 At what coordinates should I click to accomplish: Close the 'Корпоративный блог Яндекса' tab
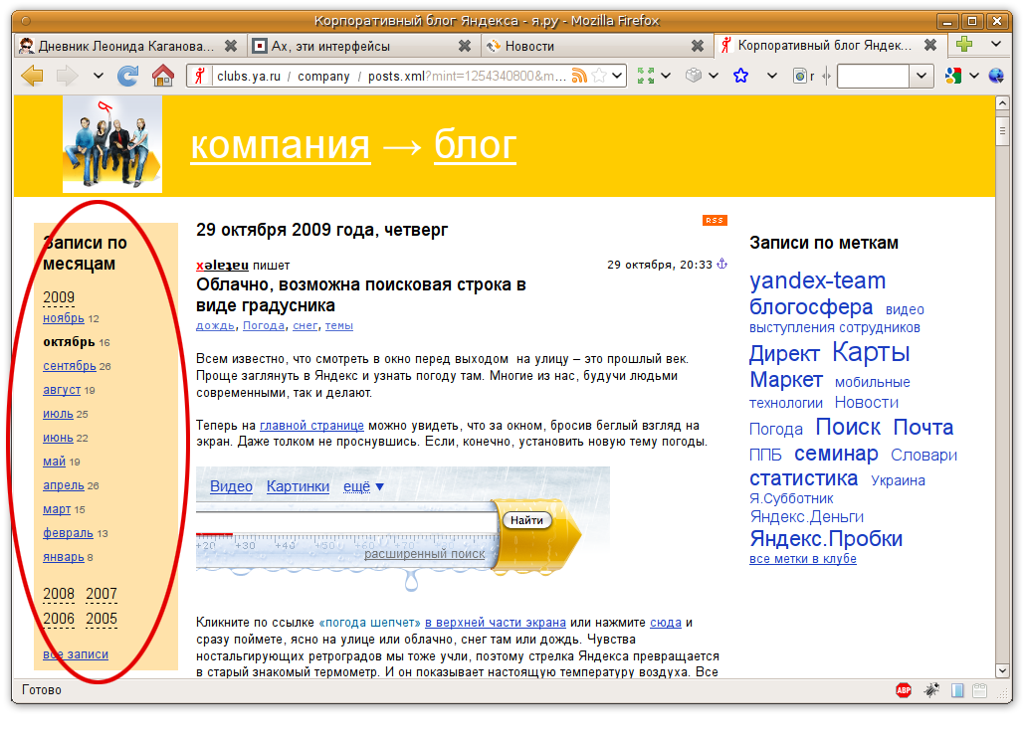(x=930, y=45)
